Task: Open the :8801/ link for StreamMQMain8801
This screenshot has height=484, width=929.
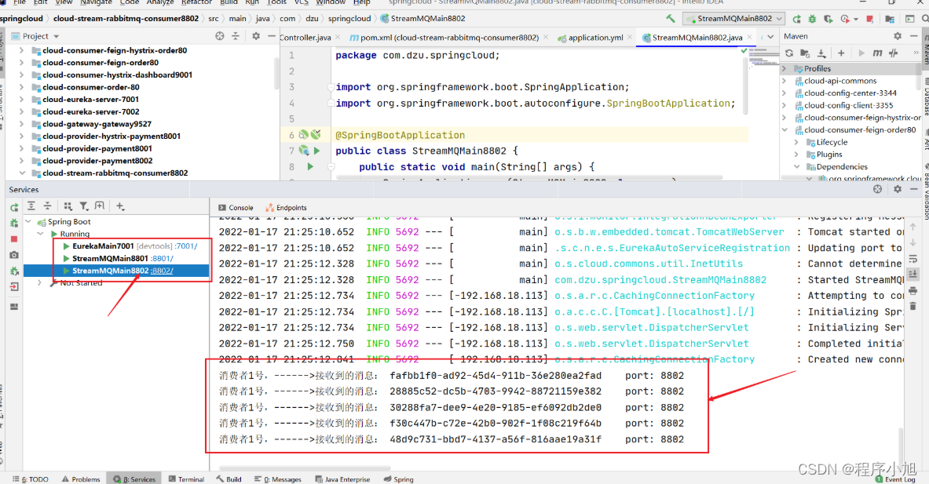Action: [163, 259]
